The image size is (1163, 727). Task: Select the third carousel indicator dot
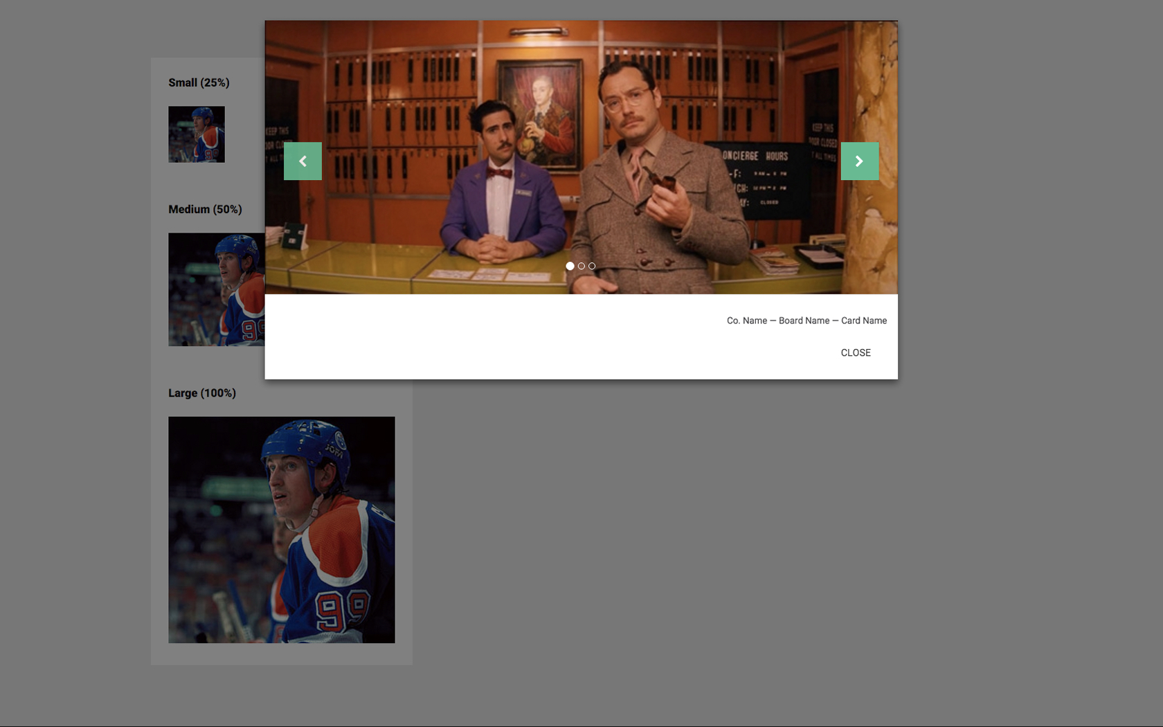click(x=592, y=266)
